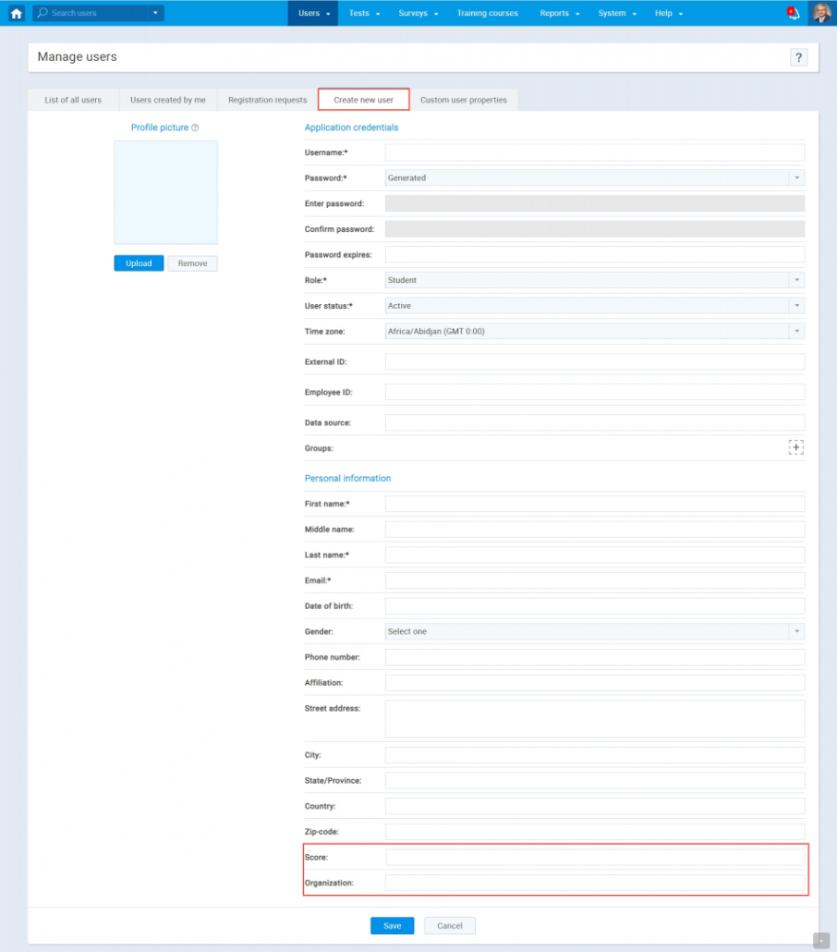Screen dimensions: 837x952
Task: Open the Password type dropdown showing Generated
Action: [x=795, y=177]
